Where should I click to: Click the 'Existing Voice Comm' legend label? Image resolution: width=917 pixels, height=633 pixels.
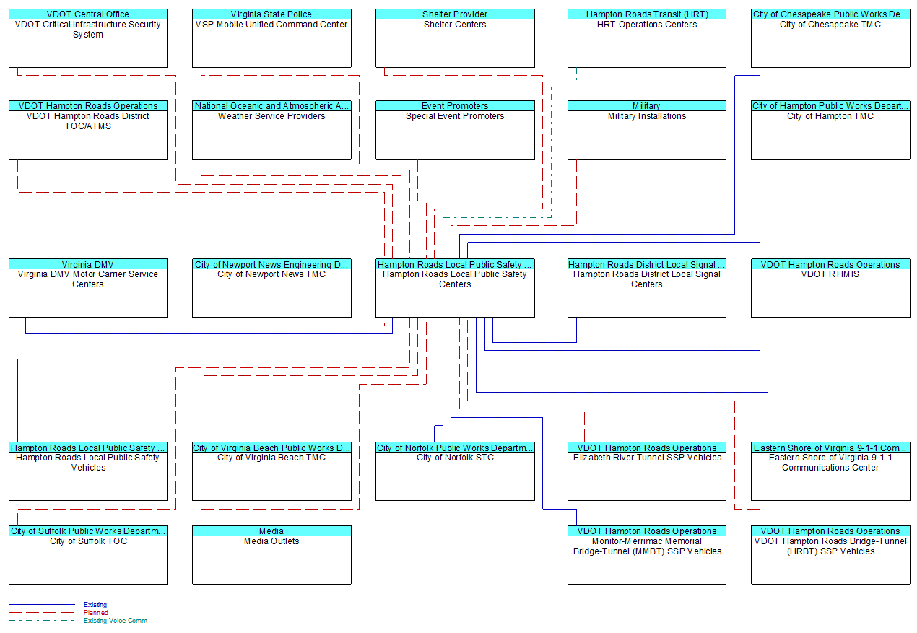tap(116, 621)
